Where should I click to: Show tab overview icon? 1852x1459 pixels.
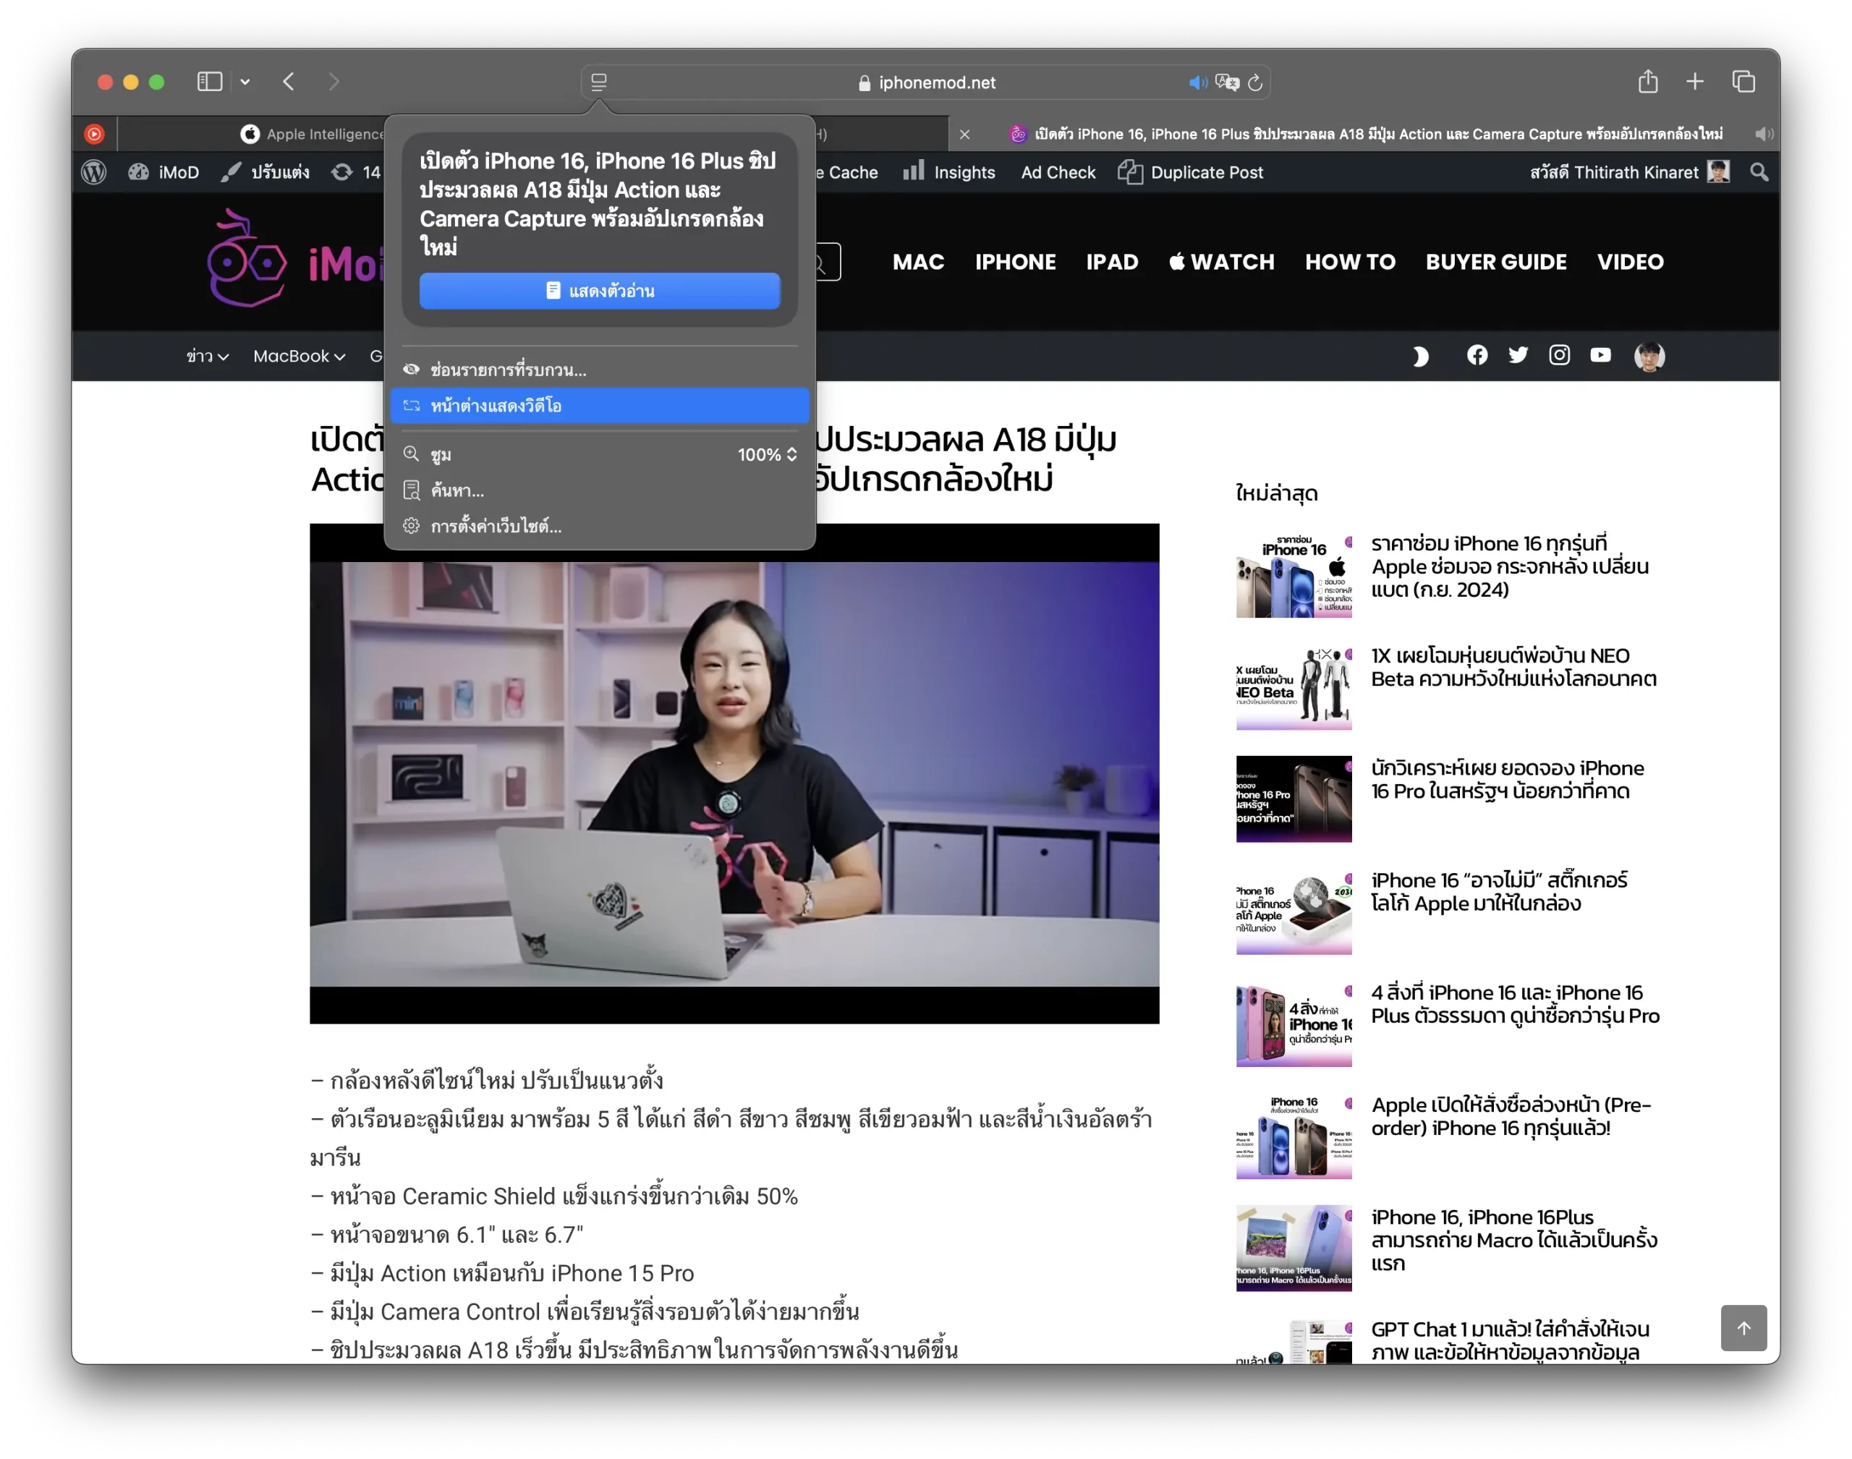click(1743, 82)
